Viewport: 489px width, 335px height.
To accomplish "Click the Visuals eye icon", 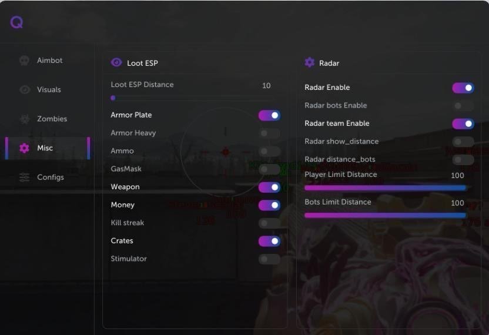I will pos(24,90).
